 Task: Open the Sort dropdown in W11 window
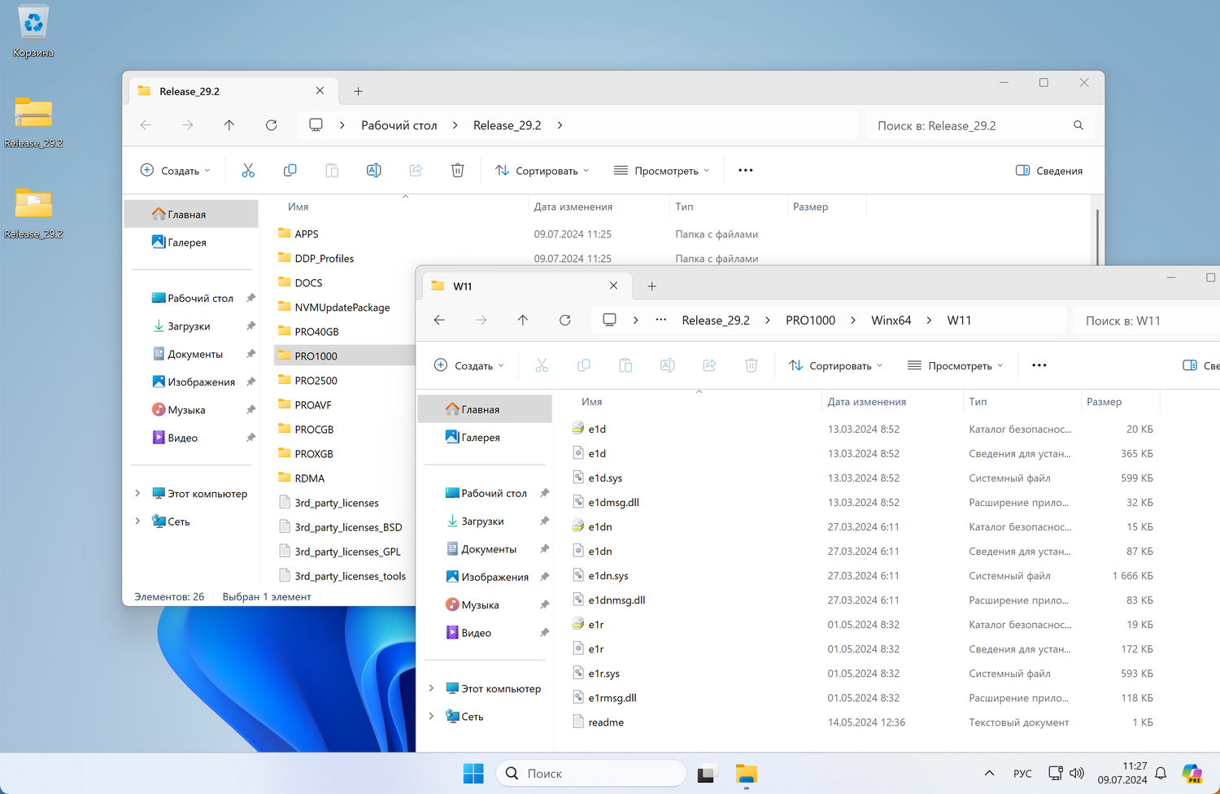[x=834, y=365]
